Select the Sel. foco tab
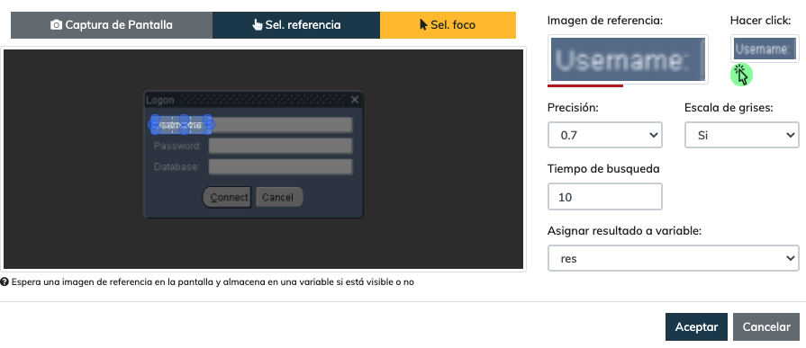This screenshot has height=348, width=806. [x=448, y=25]
